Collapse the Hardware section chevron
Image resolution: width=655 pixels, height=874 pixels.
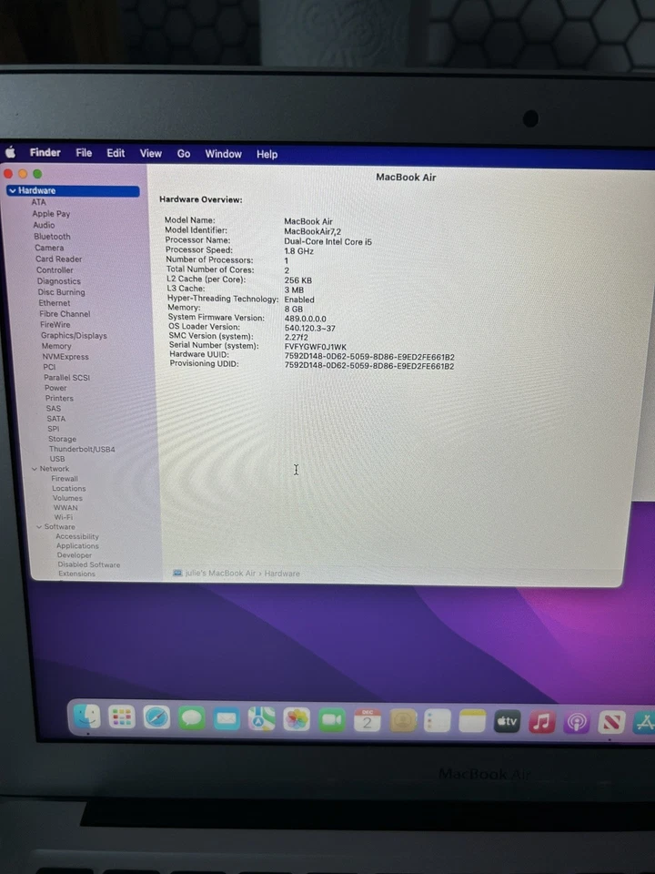coord(12,190)
